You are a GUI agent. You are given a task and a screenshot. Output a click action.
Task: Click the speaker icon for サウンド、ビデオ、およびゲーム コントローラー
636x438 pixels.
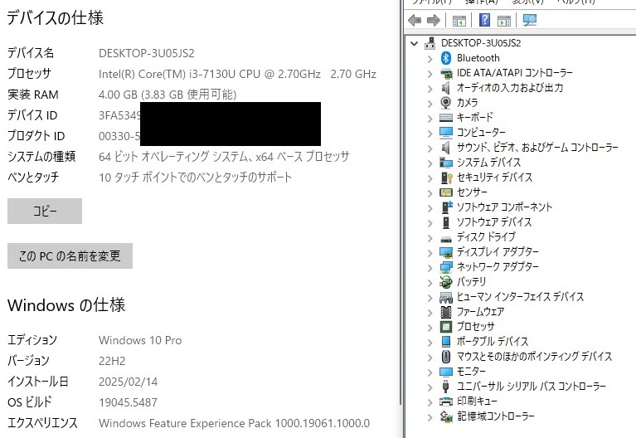446,148
